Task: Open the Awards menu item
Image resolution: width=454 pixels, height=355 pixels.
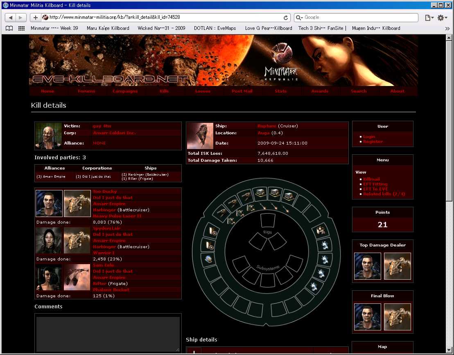Action: pos(320,91)
